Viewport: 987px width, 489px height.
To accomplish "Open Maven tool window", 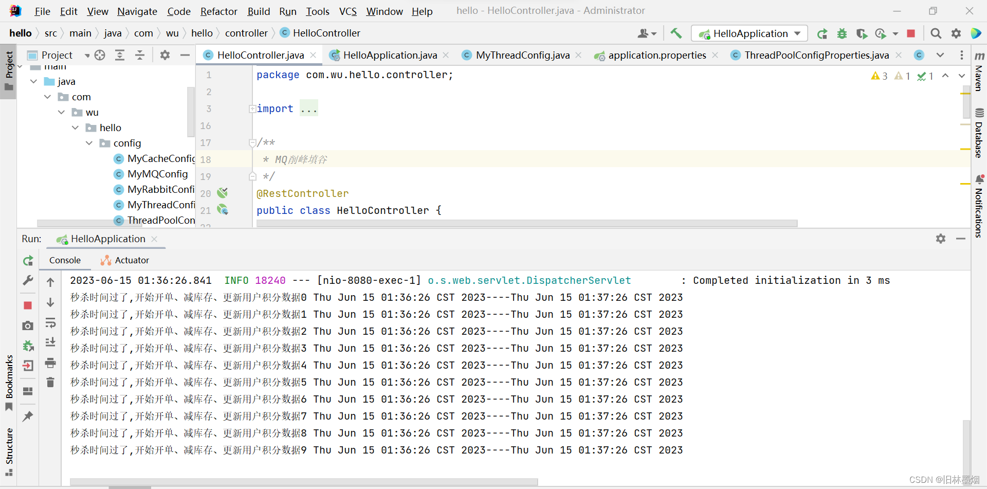I will [979, 71].
